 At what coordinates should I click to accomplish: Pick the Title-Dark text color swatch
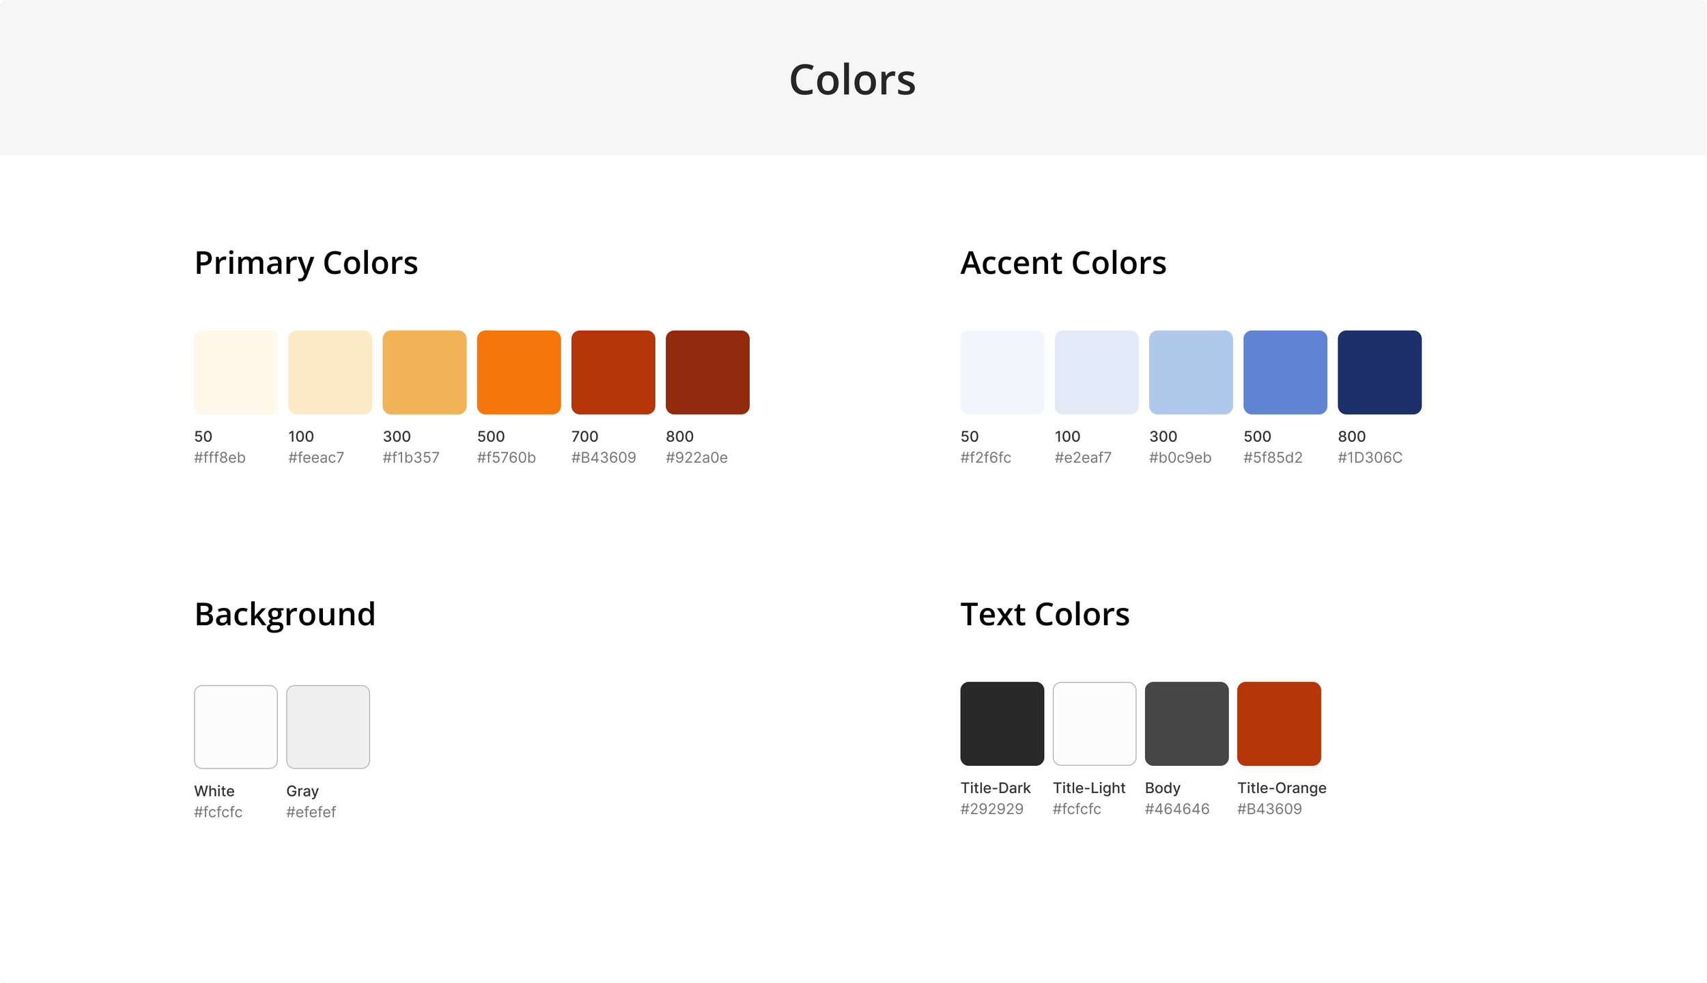1002,723
